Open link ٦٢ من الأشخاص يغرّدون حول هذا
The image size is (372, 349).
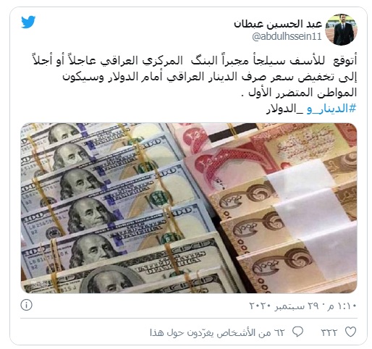point(217,332)
